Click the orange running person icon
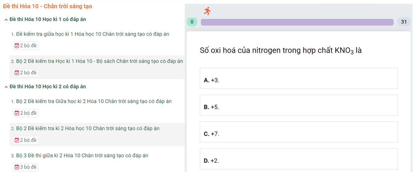The width and height of the screenshot is (415, 175). pyautogui.click(x=207, y=11)
